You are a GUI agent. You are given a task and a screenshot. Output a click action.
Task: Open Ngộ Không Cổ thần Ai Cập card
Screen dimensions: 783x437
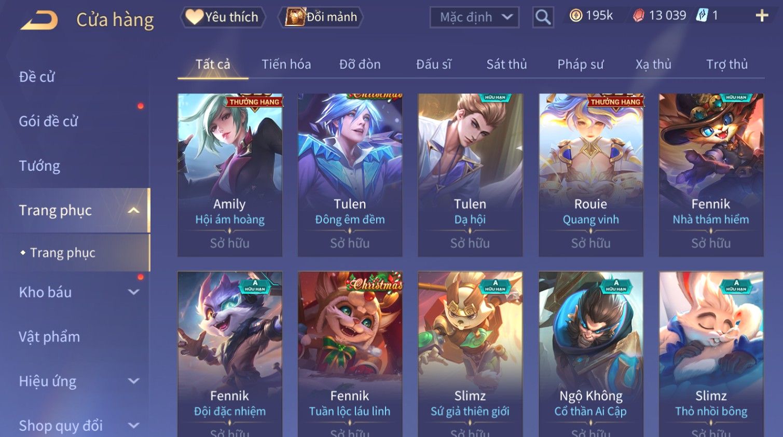[590, 354]
